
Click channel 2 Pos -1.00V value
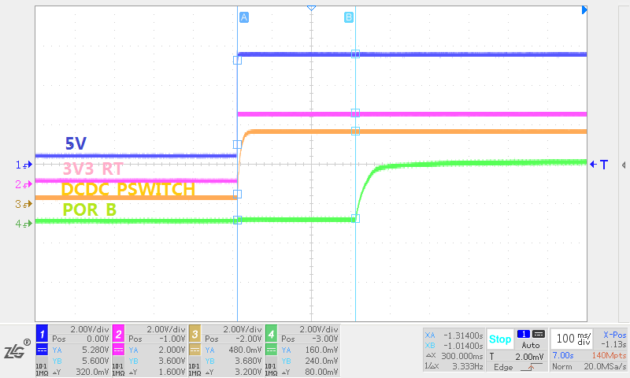pyautogui.click(x=157, y=339)
